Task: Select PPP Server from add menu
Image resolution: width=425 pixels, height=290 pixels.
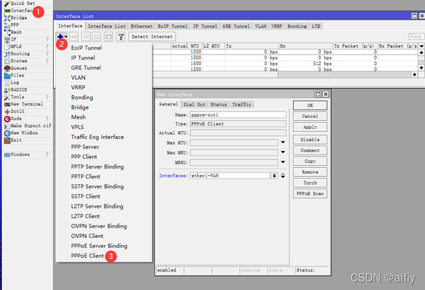Action: (85, 147)
